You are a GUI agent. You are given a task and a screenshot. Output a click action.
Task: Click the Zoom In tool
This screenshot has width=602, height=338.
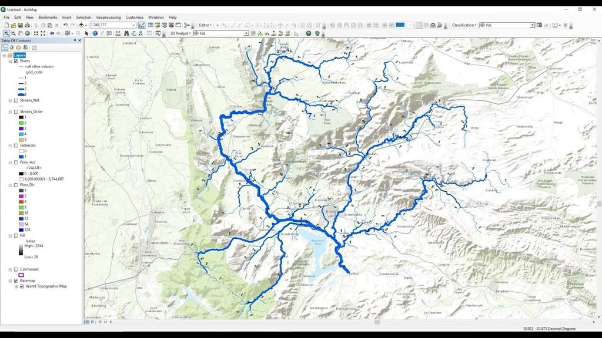point(7,32)
